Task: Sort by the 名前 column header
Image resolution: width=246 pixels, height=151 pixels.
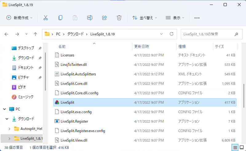Action: pyautogui.click(x=62, y=47)
